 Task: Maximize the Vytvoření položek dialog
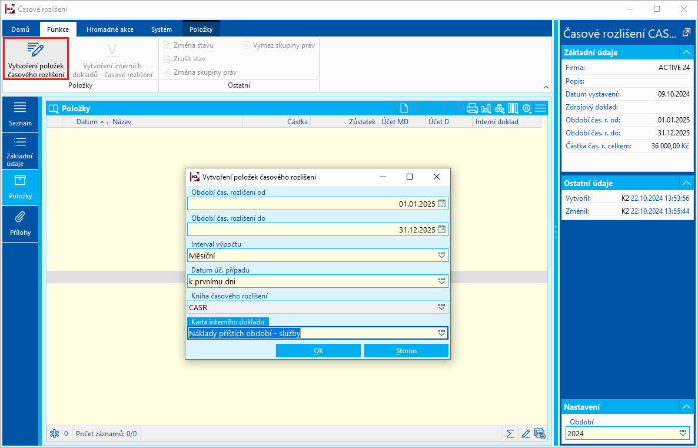click(410, 177)
